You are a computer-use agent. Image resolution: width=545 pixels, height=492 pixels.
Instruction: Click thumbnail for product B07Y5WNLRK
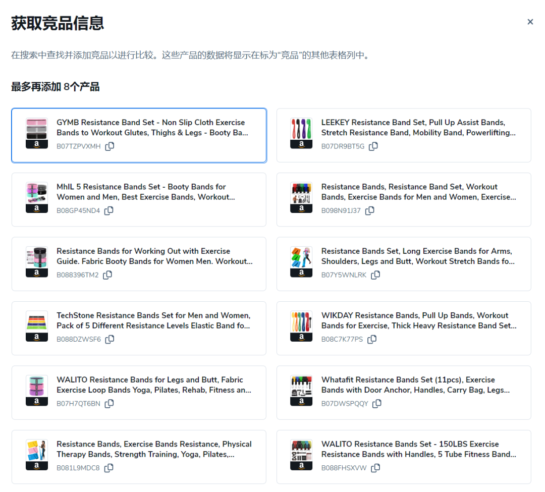pos(301,261)
